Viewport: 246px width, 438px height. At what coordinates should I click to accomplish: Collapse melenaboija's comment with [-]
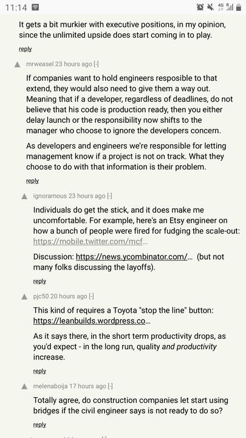[110, 386]
